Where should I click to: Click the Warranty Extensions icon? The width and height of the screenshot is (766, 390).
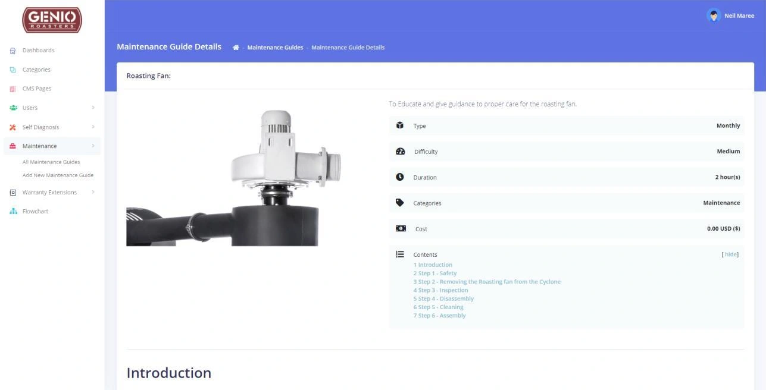tap(12, 193)
